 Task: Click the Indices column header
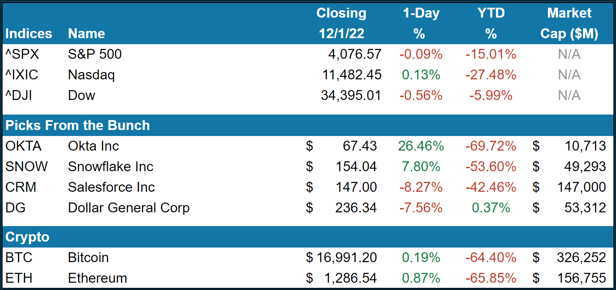28,33
